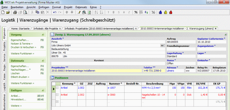Screen dimensions: 230x110
Task: Expand the e-1007 article row
Action: [x=57, y=88]
